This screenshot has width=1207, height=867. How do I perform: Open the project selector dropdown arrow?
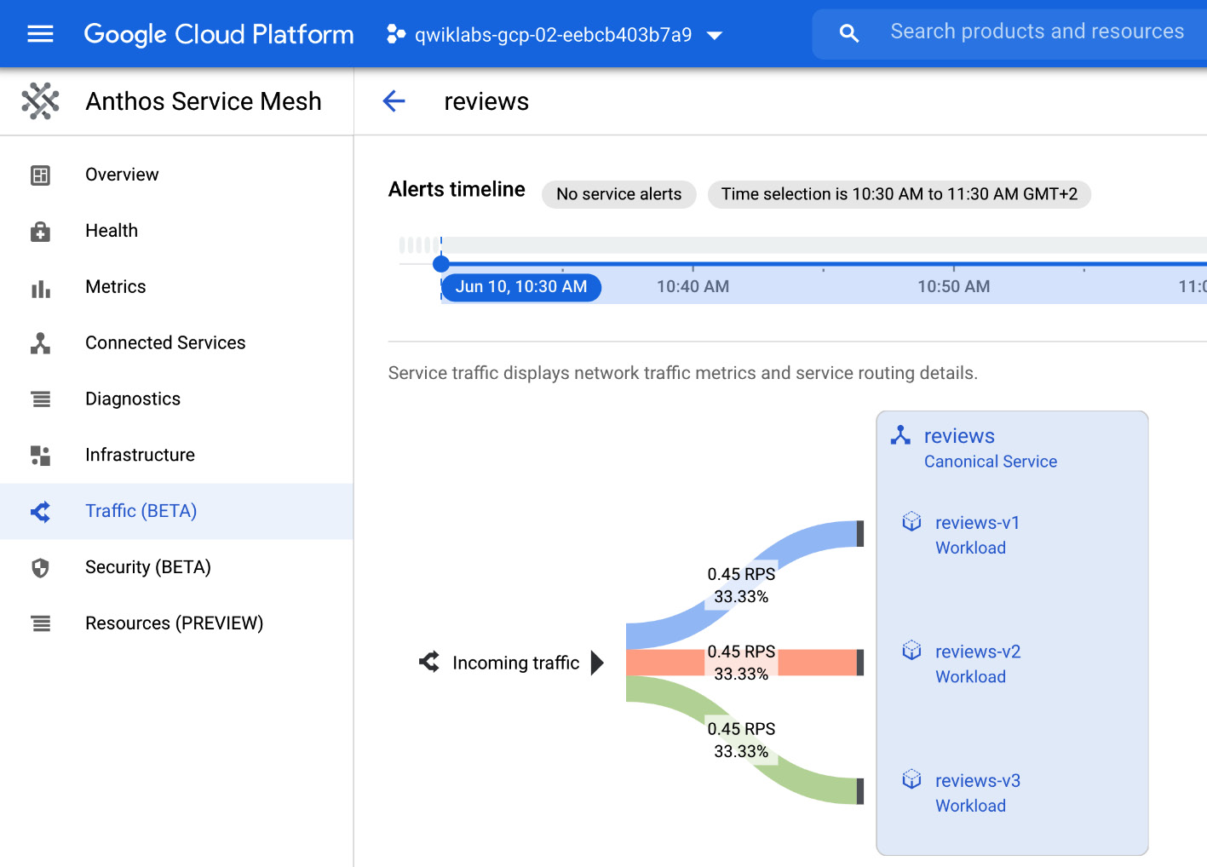(715, 35)
